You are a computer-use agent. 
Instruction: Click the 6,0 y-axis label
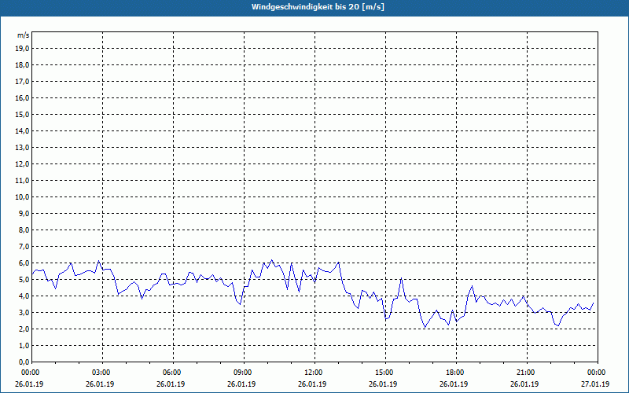coord(24,263)
